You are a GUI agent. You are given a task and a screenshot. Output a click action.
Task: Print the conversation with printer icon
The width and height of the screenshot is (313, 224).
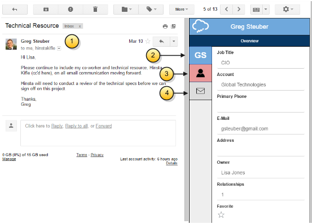click(165, 26)
